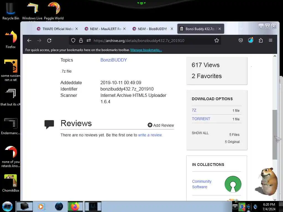The image size is (283, 212).
Task: Open site permissions icon in address bar
Action: pyautogui.click(x=89, y=40)
